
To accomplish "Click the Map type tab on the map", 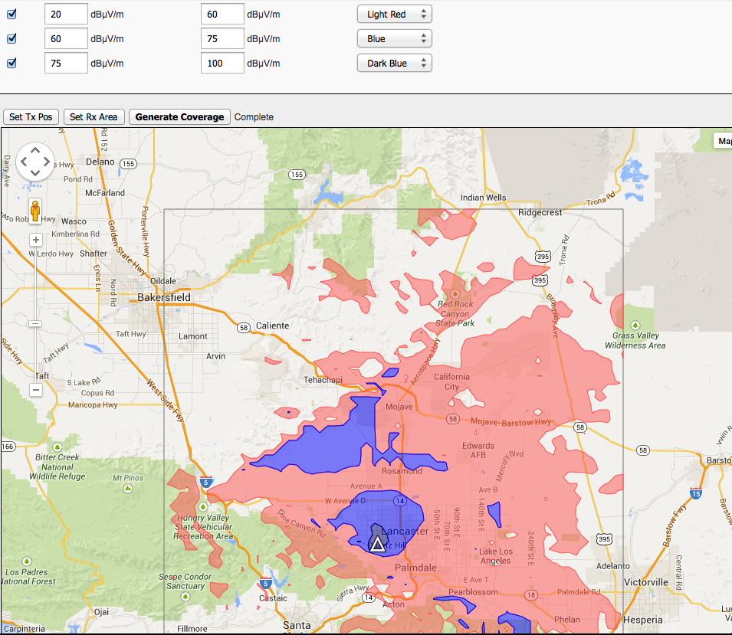I will click(x=722, y=140).
